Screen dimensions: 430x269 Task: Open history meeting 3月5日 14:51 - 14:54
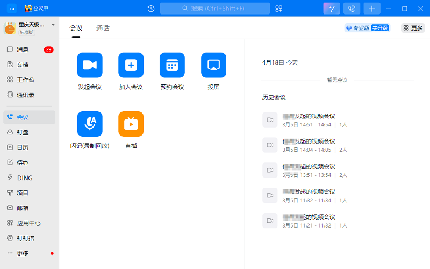click(x=305, y=120)
